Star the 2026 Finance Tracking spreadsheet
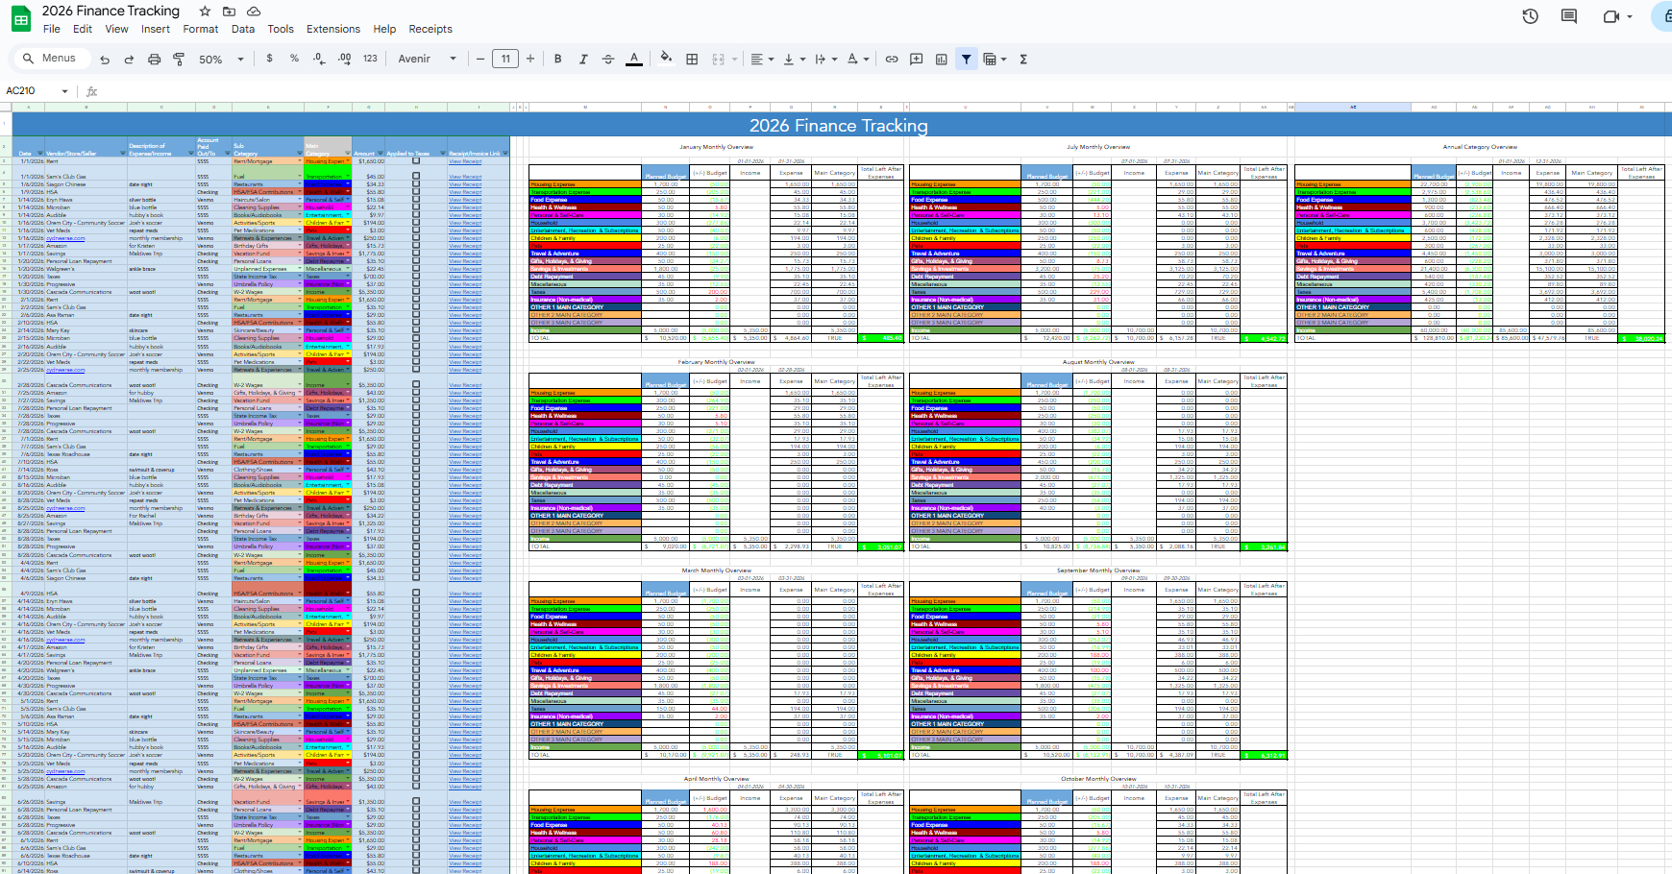Viewport: 1672px width, 874px height. 204,11
